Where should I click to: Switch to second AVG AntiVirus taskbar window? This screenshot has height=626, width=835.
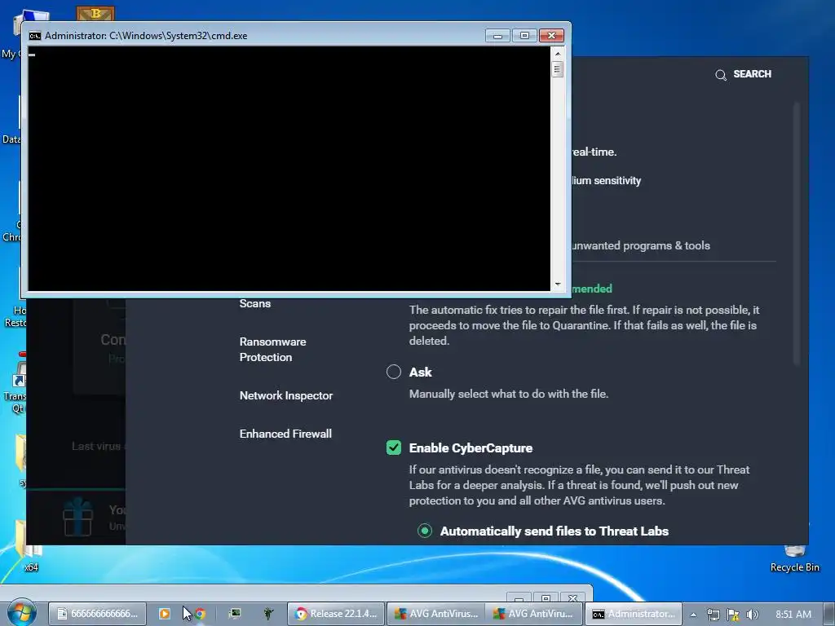coord(534,614)
